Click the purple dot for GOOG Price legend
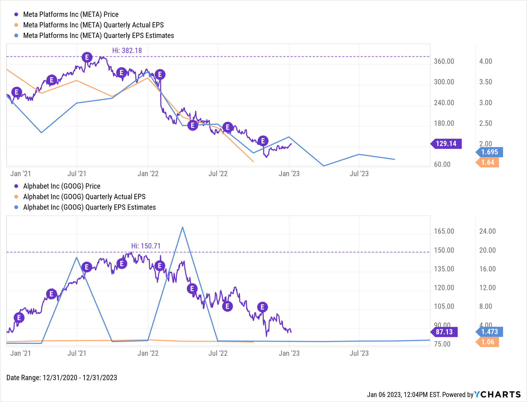This screenshot has height=402, width=527. point(16,186)
